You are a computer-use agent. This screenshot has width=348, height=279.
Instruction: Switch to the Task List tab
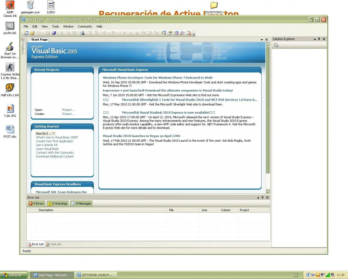tap(53, 244)
